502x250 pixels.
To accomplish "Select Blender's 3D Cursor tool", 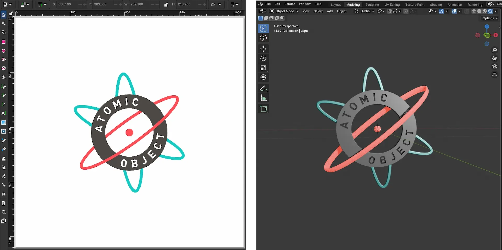I will tap(263, 38).
